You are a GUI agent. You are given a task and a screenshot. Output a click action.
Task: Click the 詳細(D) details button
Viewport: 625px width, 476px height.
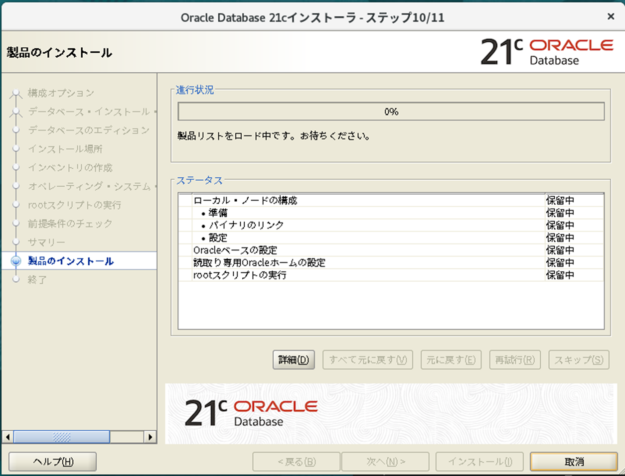(294, 359)
